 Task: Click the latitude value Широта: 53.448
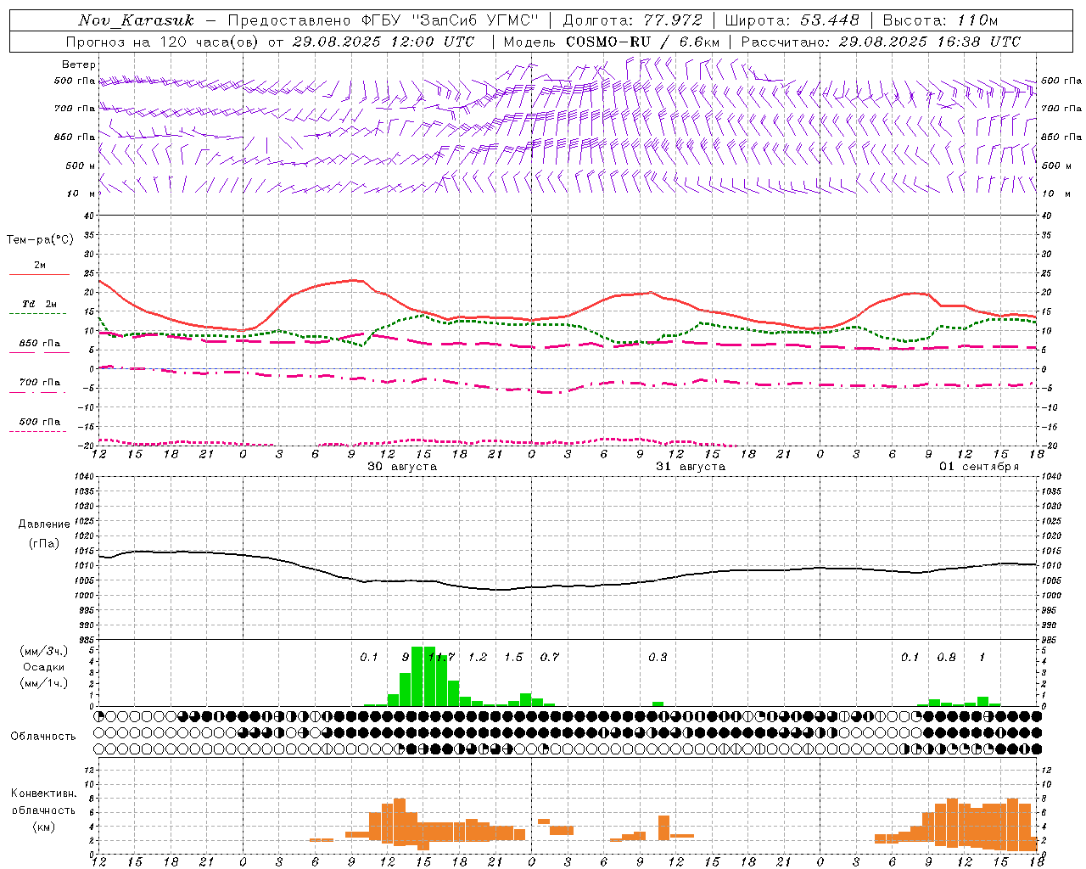792,20
